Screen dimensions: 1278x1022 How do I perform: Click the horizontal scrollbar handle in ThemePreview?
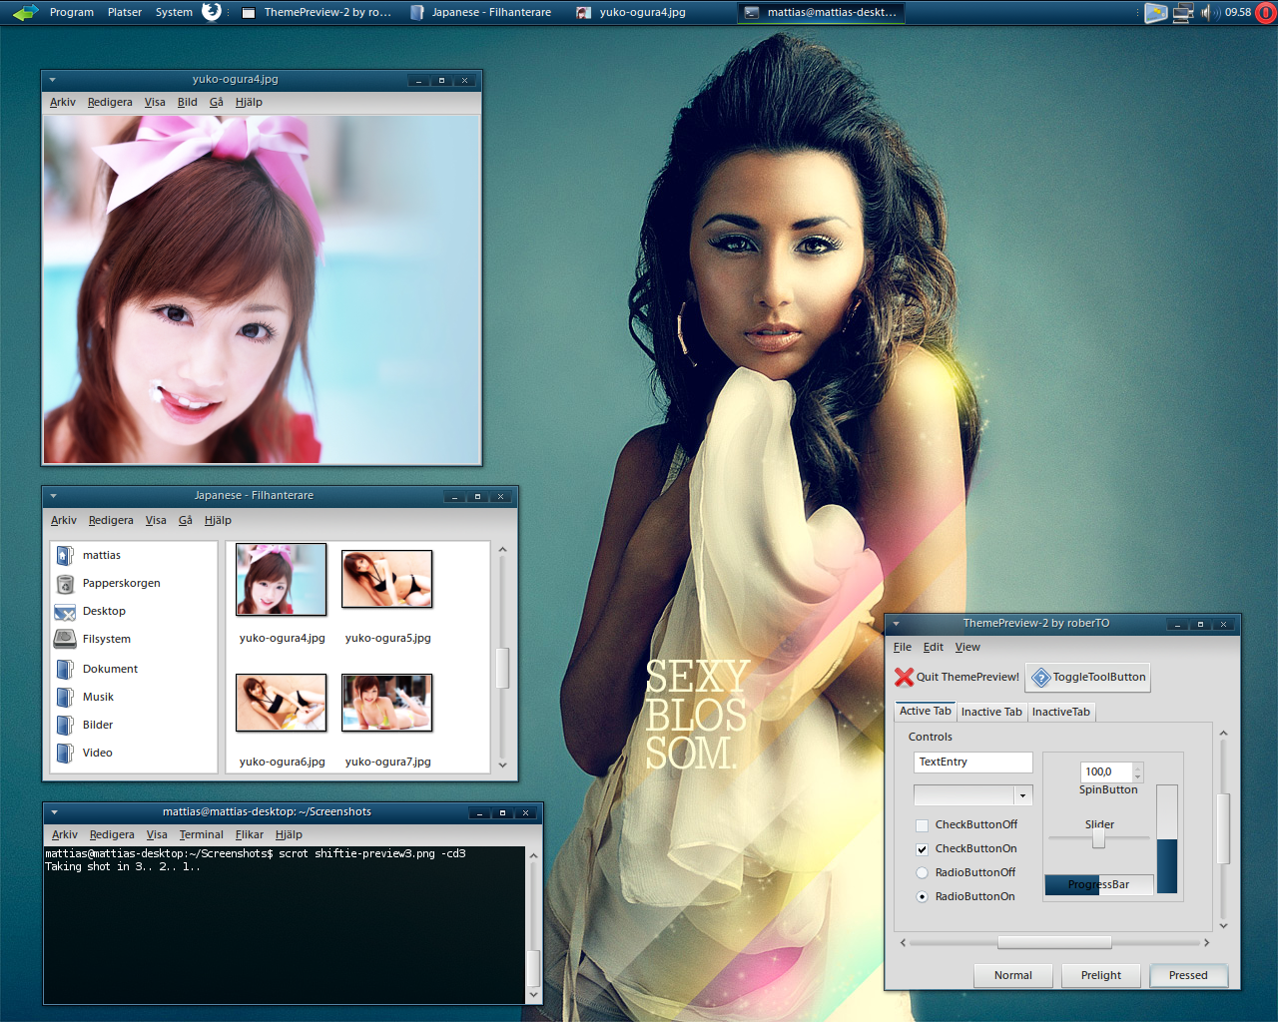[x=1054, y=943]
